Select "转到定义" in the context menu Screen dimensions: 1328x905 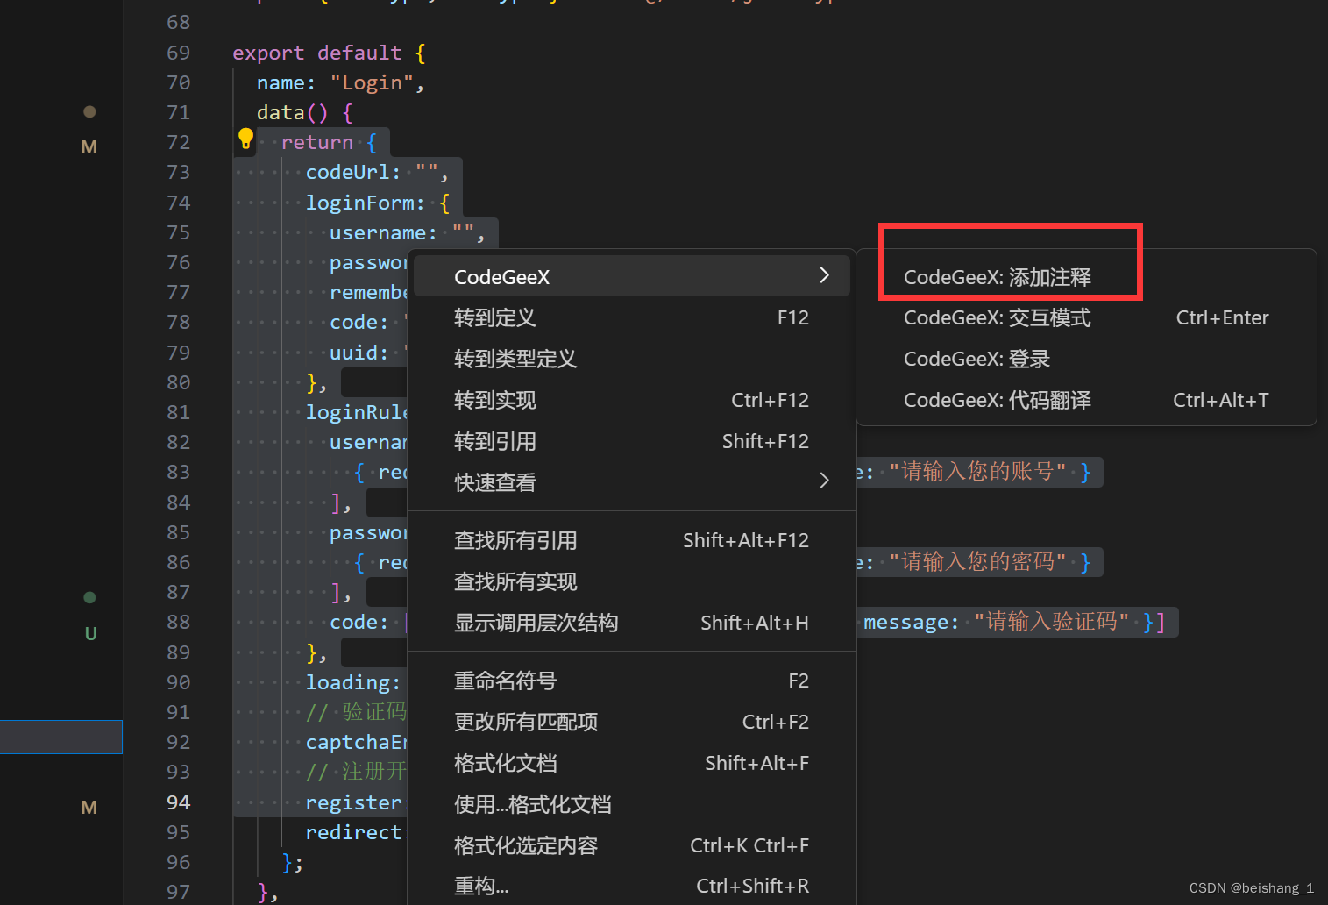(x=494, y=317)
